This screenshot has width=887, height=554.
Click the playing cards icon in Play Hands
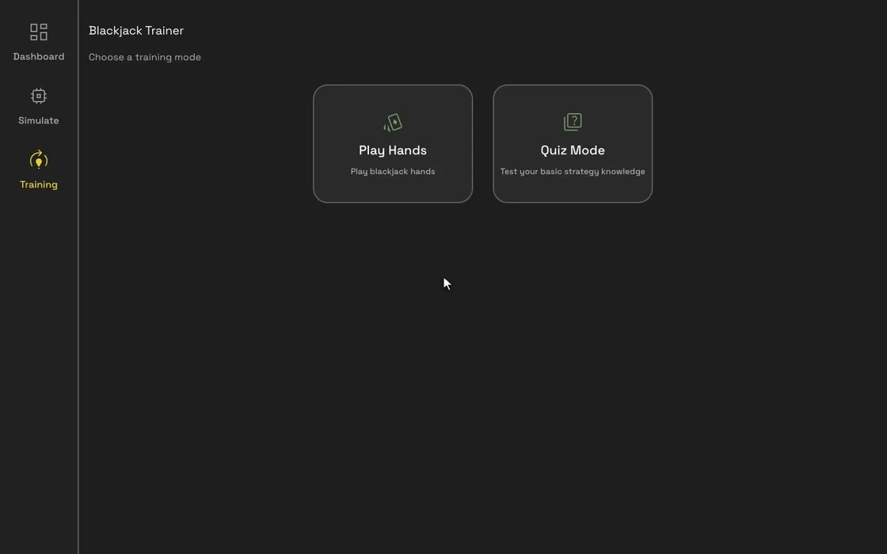pyautogui.click(x=393, y=122)
